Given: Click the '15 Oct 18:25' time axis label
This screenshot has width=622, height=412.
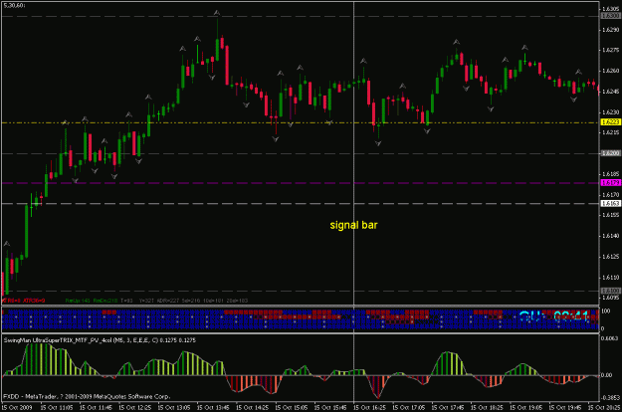Looking at the screenshot, I should pos(487,408).
